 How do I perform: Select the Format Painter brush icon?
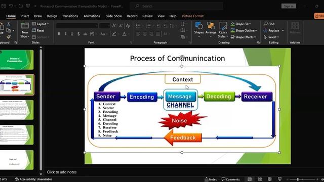pyautogui.click(x=9, y=37)
